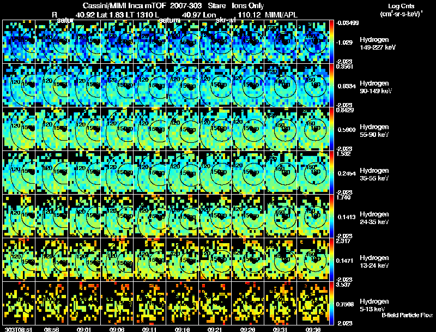Viewport: 436px width, 332px height.
Task: Select the 5-13 keV image at 08:51
Action: tap(19, 304)
